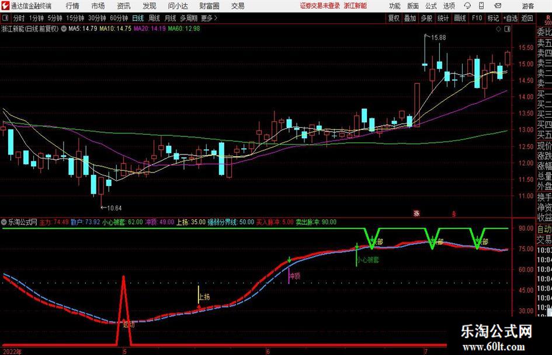
Task: Expand the 浙江新能 chart settings arrow
Action: [x=64, y=29]
